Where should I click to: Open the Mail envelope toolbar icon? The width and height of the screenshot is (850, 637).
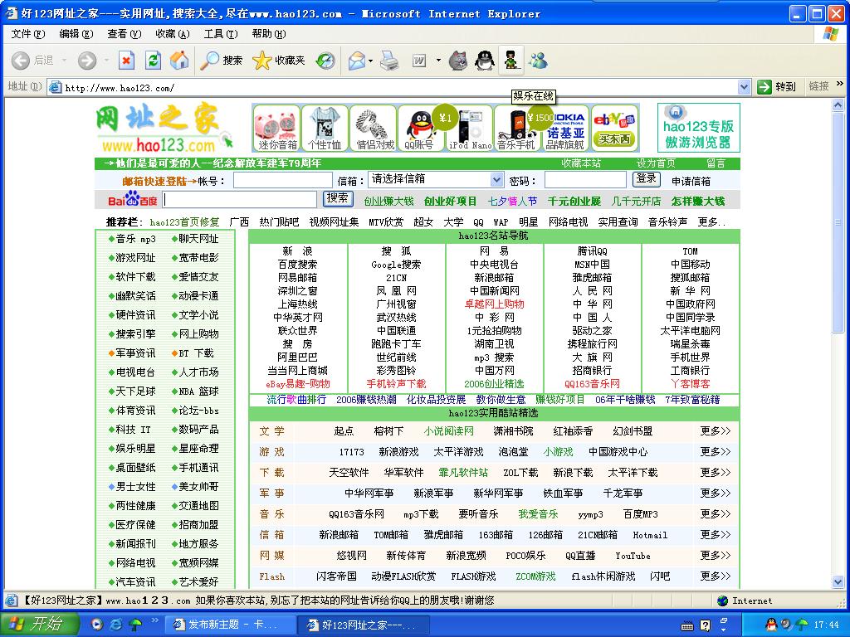pyautogui.click(x=356, y=61)
